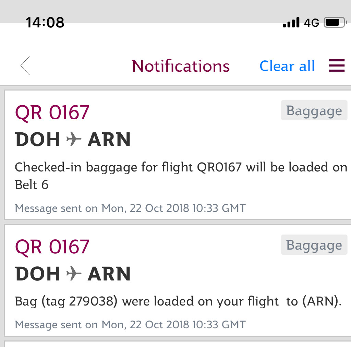This screenshot has height=347, width=351.
Task: Select the Baggage label on the bag tag 279038 notification
Action: [x=314, y=245]
